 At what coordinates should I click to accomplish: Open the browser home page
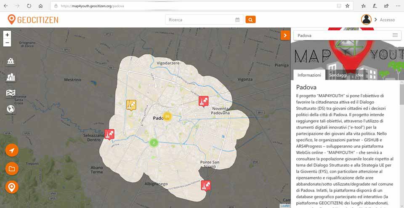point(40,5)
